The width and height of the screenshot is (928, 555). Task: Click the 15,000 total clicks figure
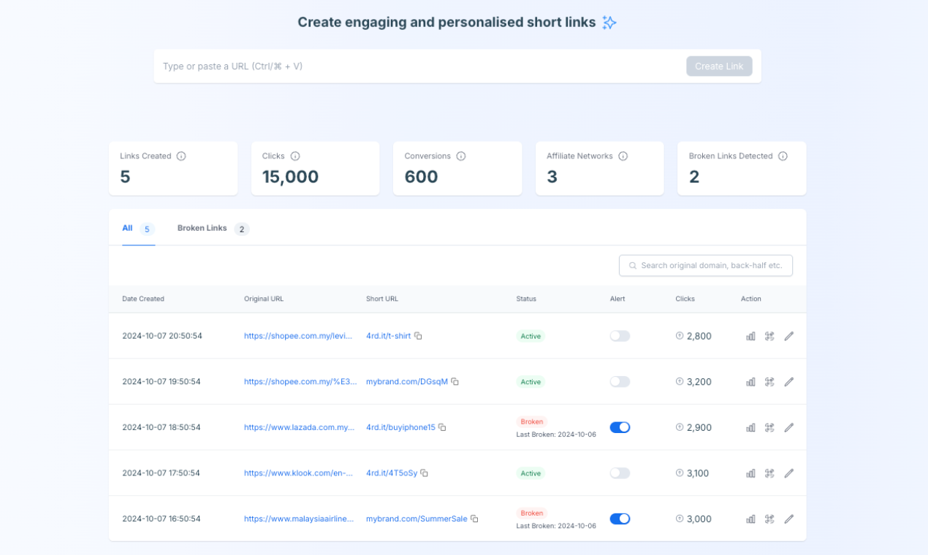pos(291,177)
